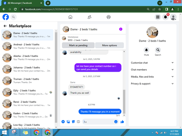
Task: Go to the Home feed icon
Action: [70, 17]
